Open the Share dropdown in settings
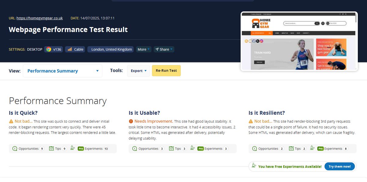The height and width of the screenshot is (182, 367). coord(164,49)
